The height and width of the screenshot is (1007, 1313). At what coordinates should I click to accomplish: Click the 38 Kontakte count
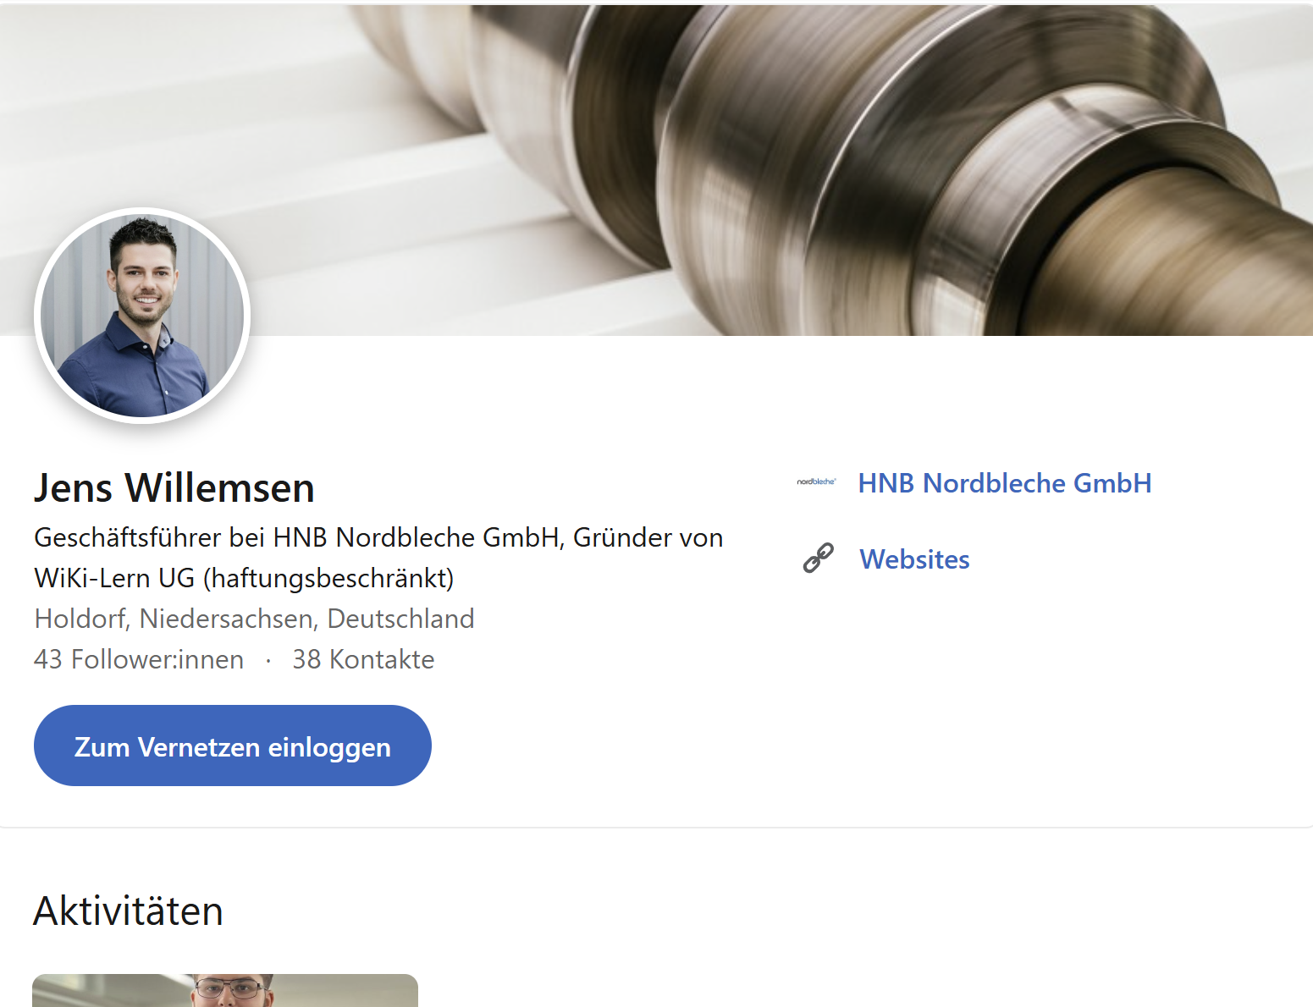coord(363,659)
